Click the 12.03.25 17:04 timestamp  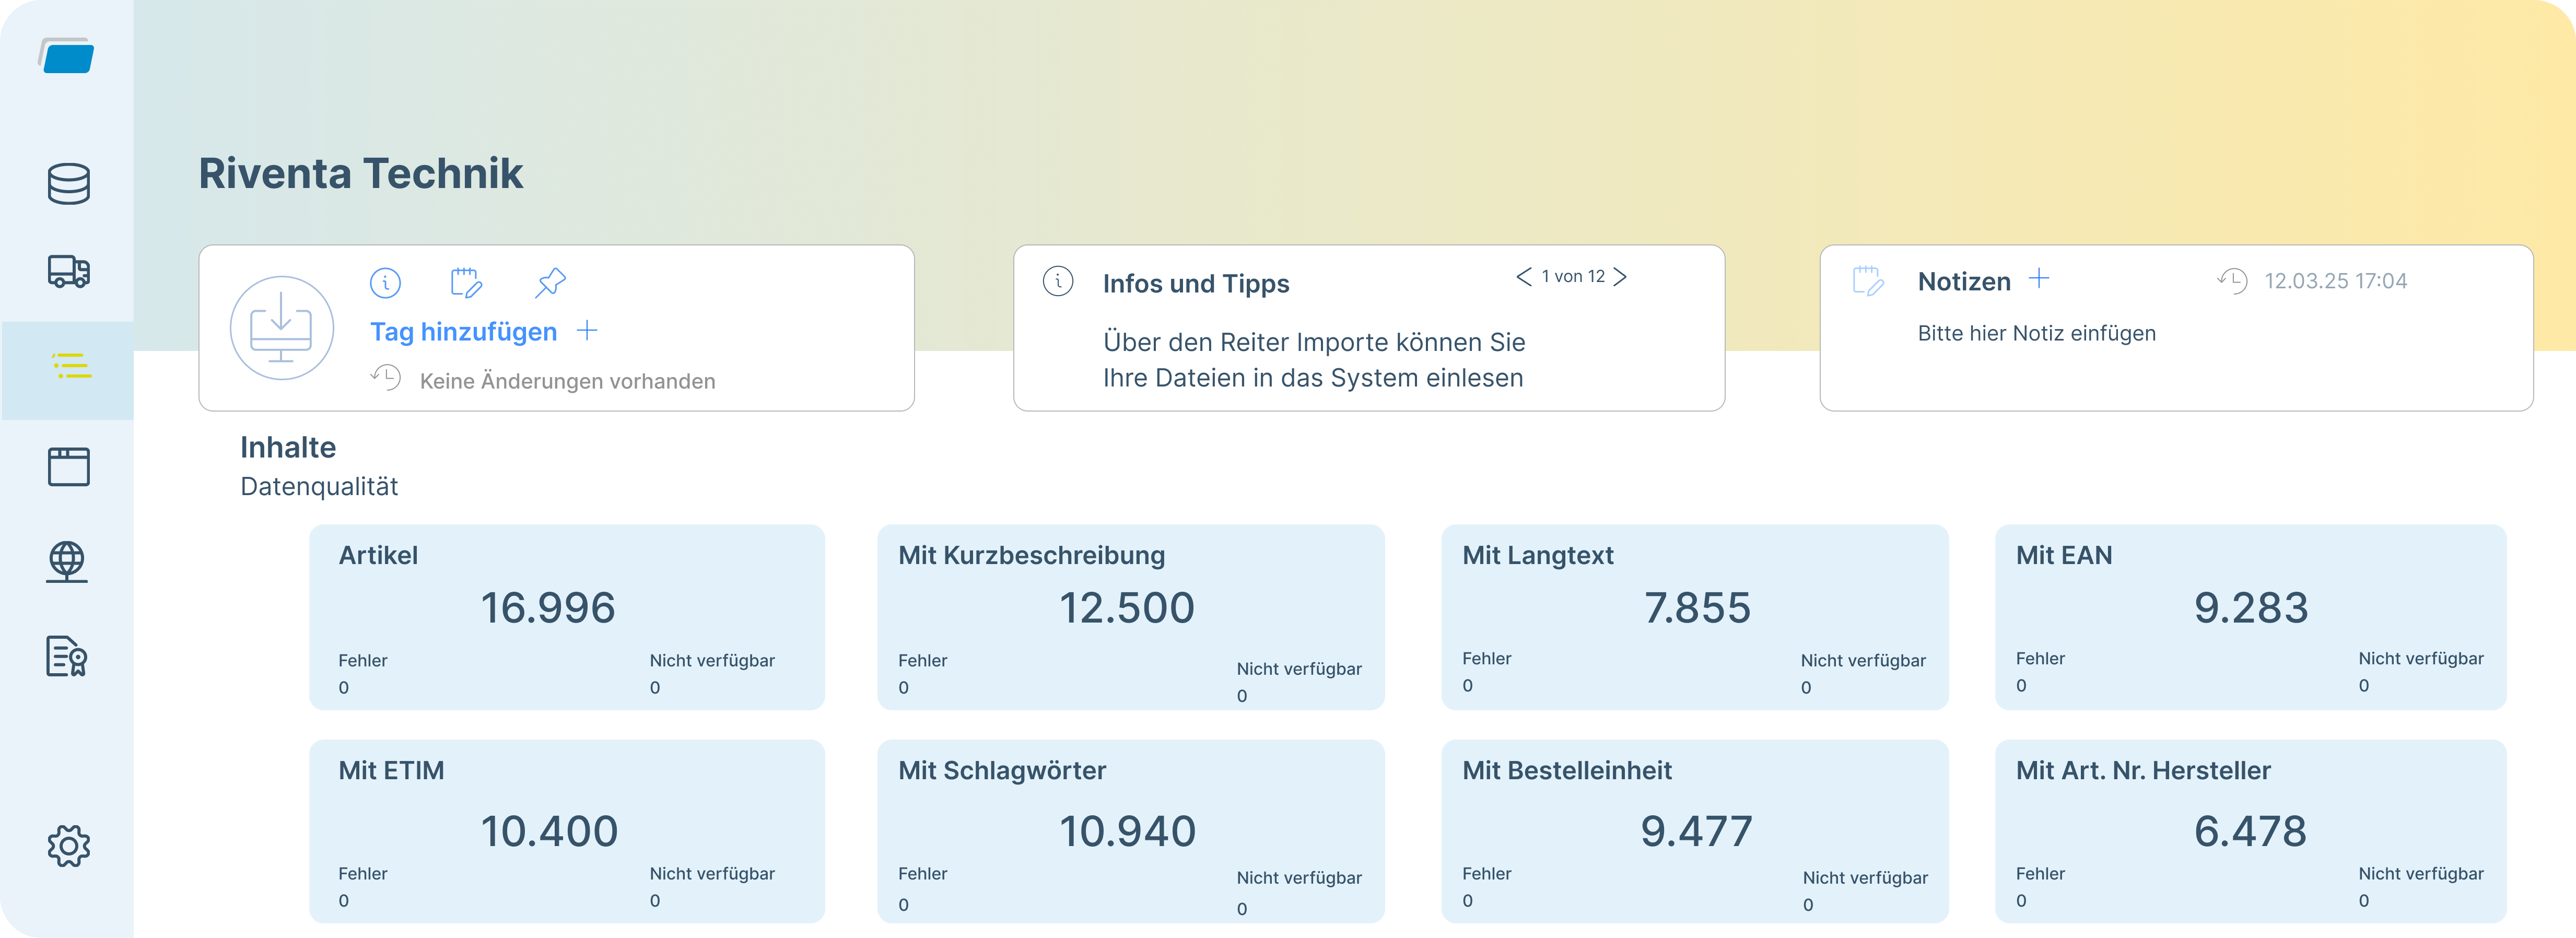point(2335,281)
